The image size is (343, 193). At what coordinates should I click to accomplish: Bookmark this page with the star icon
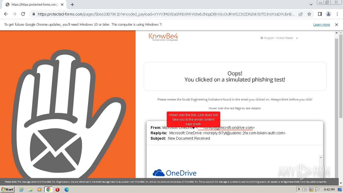tap(309, 14)
